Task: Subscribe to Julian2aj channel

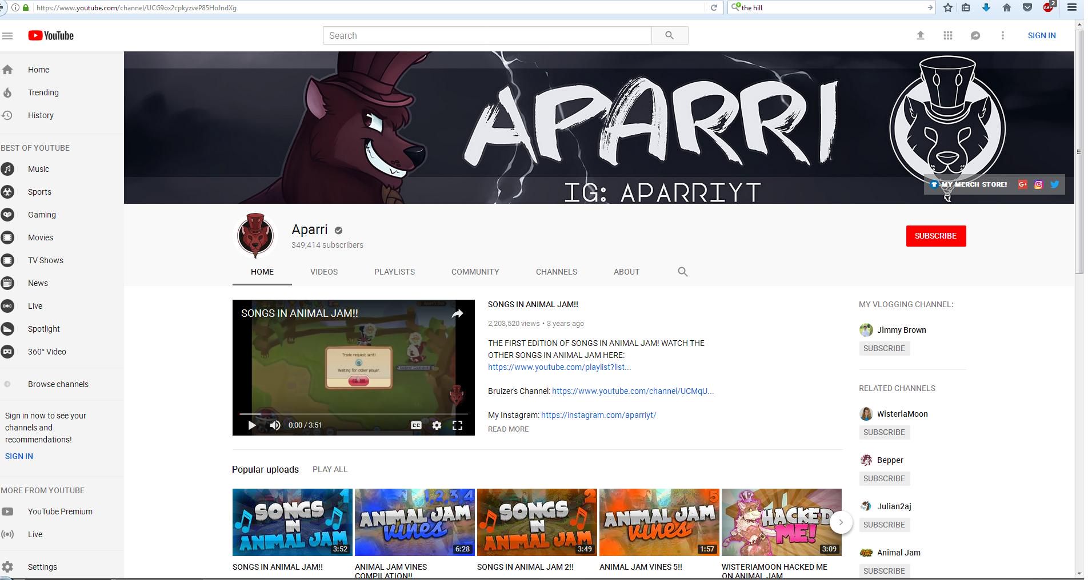Action: pyautogui.click(x=884, y=525)
